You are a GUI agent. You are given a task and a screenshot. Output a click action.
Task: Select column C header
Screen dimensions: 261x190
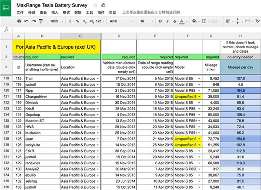(x=80, y=36)
